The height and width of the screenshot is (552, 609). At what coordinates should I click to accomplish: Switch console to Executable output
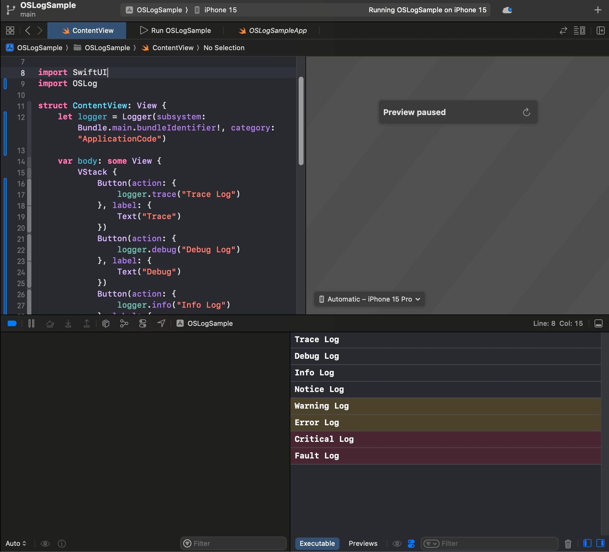pyautogui.click(x=317, y=544)
